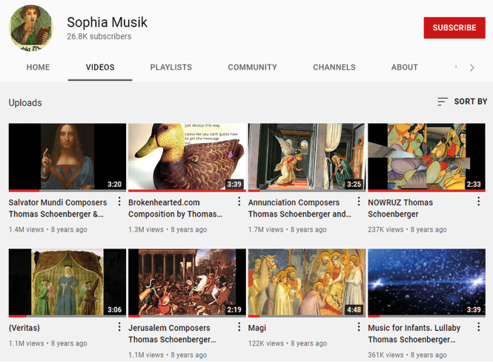Click 1.4M views under Salvator Mundi
493x362 pixels.
(27, 230)
